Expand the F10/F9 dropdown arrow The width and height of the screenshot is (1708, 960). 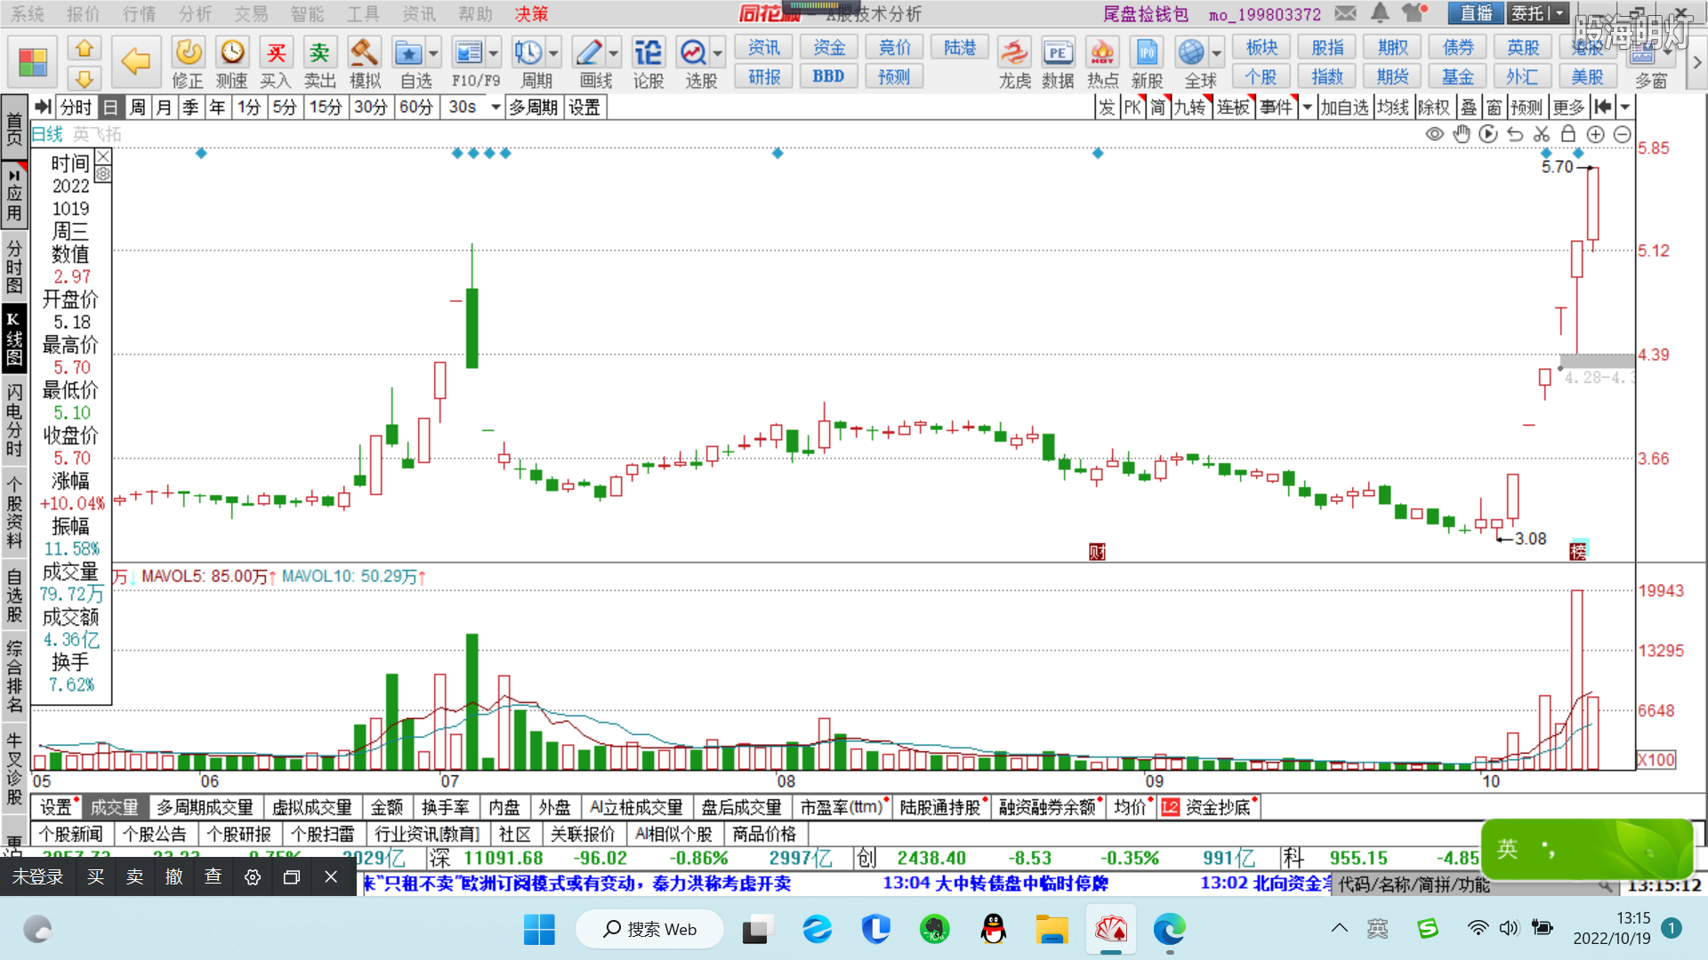click(x=494, y=52)
